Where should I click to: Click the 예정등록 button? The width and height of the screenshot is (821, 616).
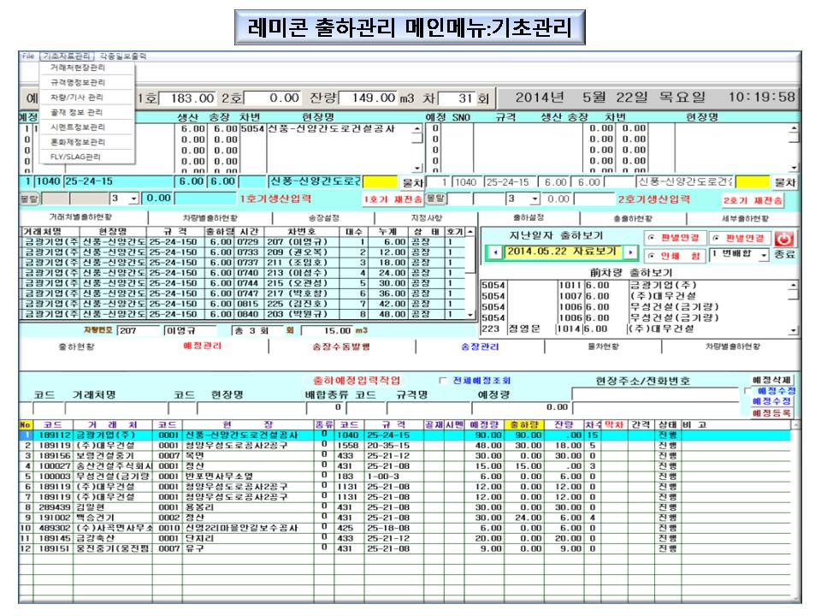pyautogui.click(x=771, y=413)
